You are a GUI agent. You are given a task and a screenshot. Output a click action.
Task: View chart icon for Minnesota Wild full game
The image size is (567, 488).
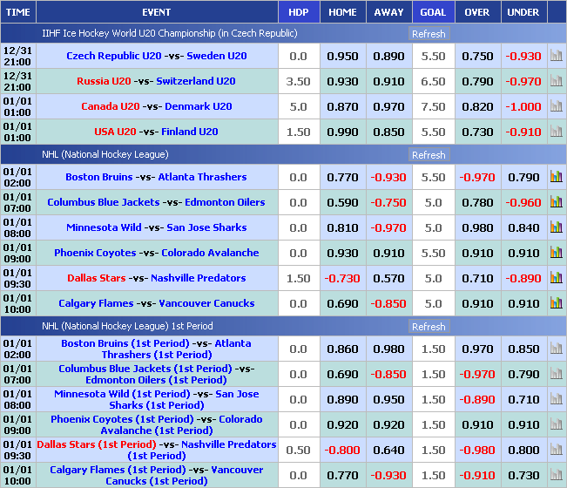(x=556, y=227)
